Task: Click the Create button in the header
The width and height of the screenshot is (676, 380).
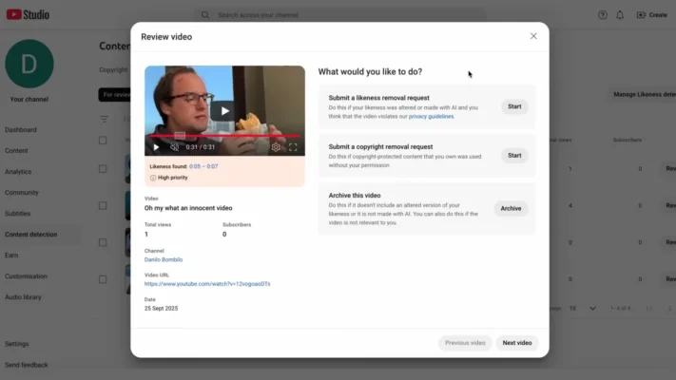Action: (652, 15)
